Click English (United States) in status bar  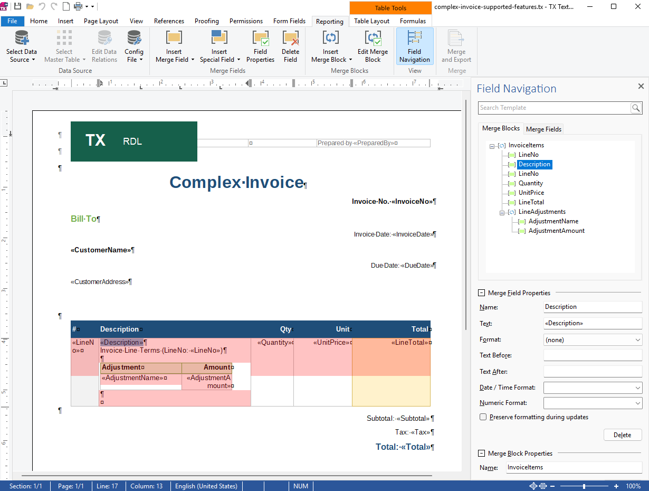(x=206, y=486)
